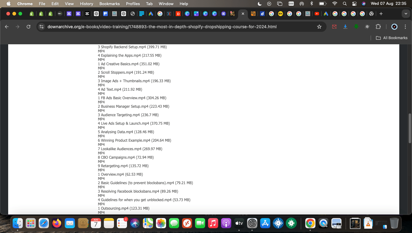Open the File menu
412x233 pixels.
tap(42, 4)
